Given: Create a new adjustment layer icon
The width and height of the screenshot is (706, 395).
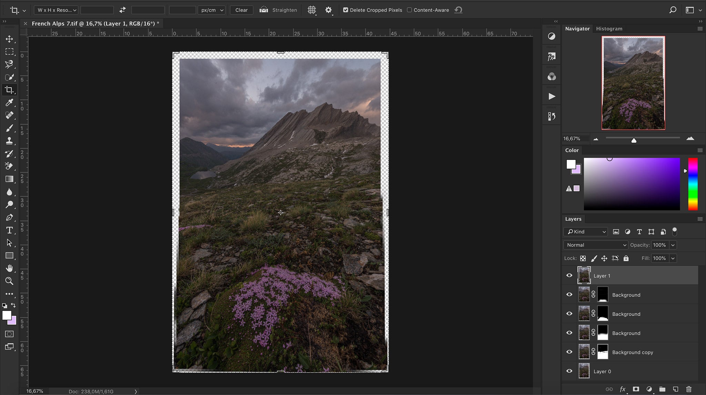Looking at the screenshot, I should pyautogui.click(x=649, y=389).
